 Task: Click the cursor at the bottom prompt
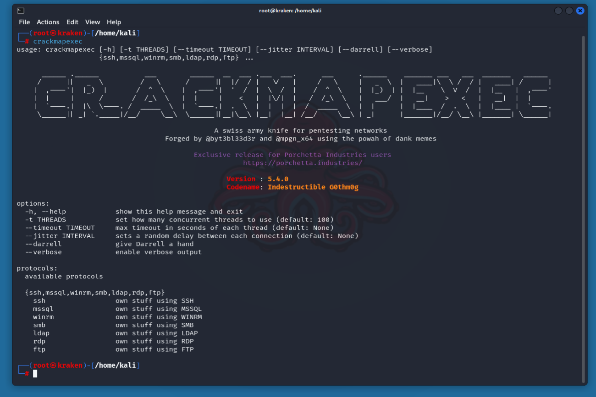(35, 374)
